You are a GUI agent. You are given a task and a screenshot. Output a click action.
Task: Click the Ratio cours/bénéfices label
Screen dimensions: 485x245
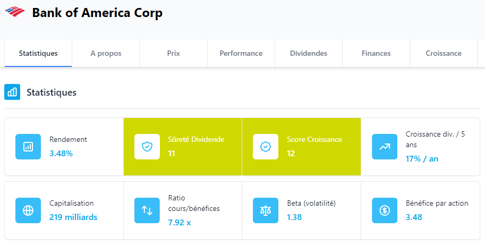[194, 203]
